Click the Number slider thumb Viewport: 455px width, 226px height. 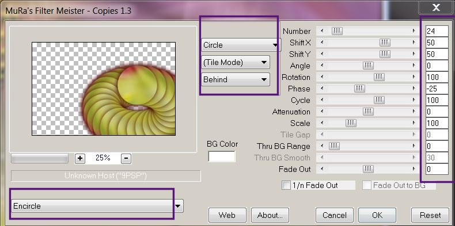point(337,31)
